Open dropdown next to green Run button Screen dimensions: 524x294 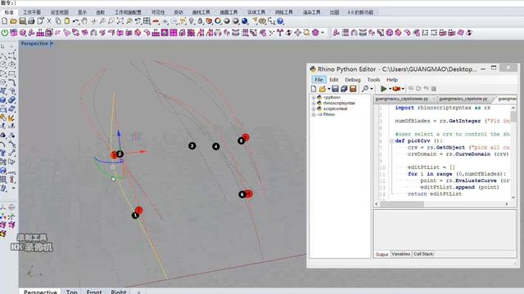[x=390, y=89]
